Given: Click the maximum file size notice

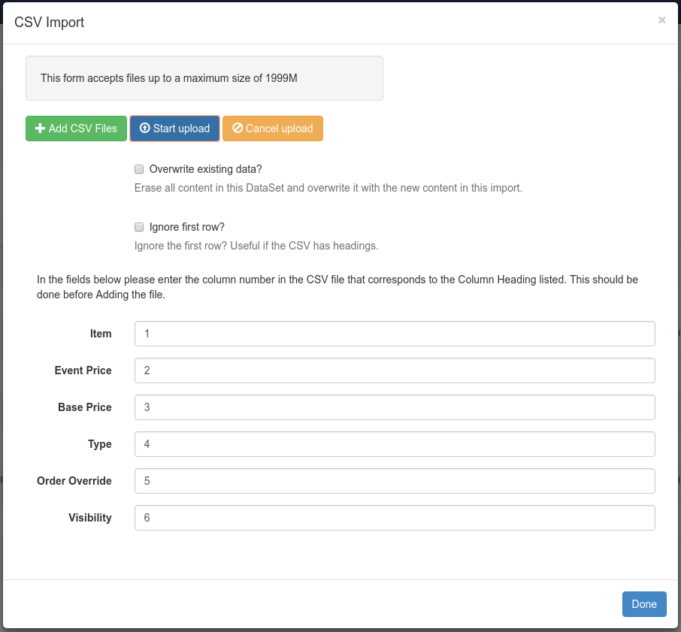Looking at the screenshot, I should pyautogui.click(x=204, y=77).
